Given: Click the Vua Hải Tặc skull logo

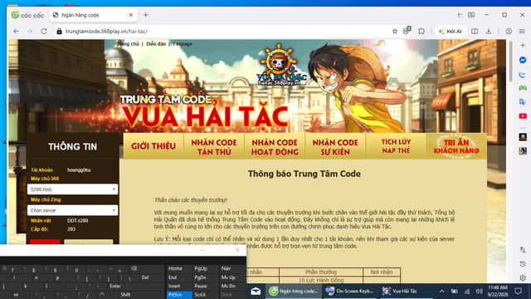Looking at the screenshot, I should coord(280,65).
